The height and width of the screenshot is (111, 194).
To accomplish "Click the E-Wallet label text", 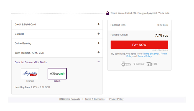I will tap(19, 34).
